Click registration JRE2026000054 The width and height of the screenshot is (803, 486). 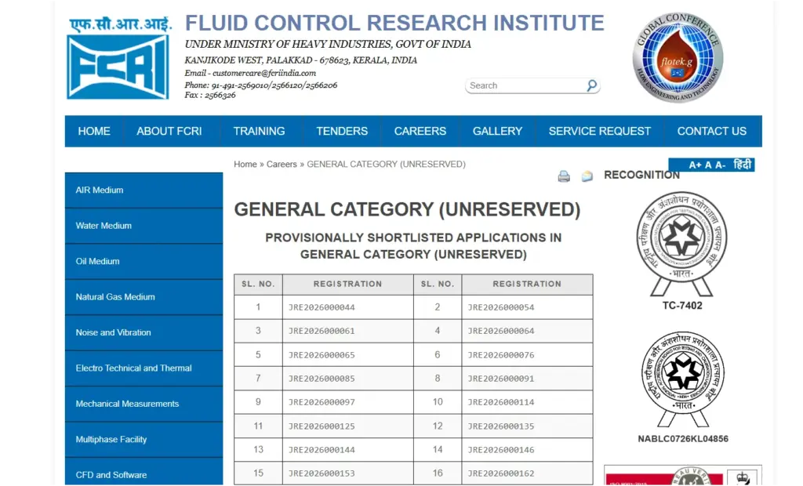(x=501, y=307)
